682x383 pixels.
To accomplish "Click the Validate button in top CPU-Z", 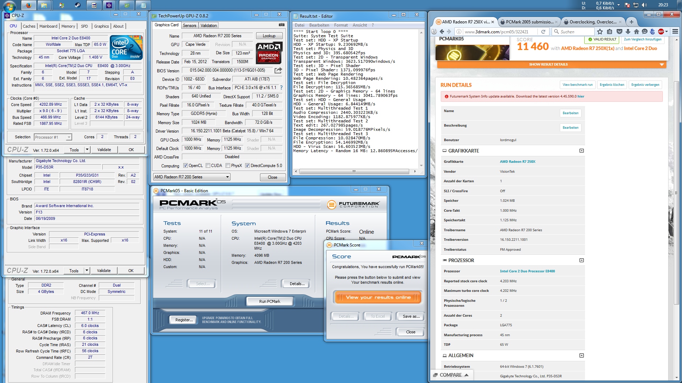I will 104,150.
